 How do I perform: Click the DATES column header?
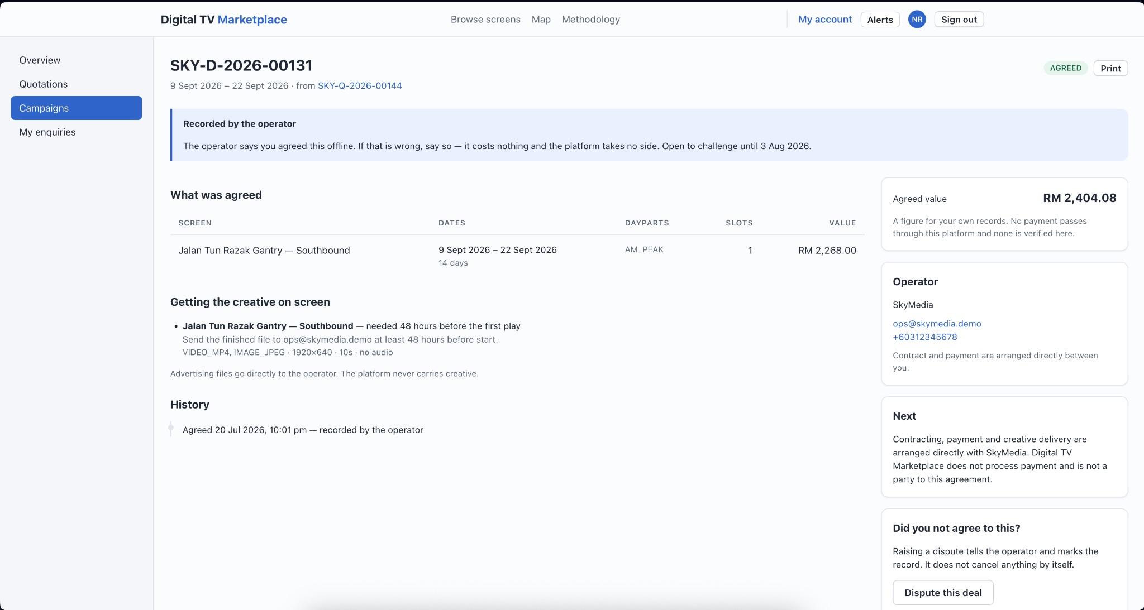[x=452, y=223]
